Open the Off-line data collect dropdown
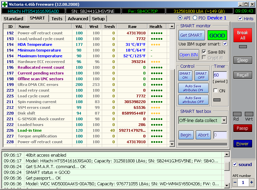The height and width of the screenshot is (190, 257). point(224,121)
